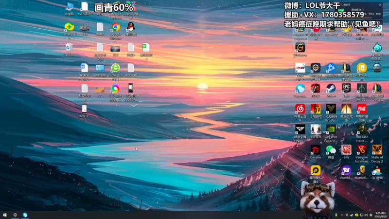This screenshot has height=219, width=389.
Task: Launch the Steam shortcut
Action: (x=331, y=89)
